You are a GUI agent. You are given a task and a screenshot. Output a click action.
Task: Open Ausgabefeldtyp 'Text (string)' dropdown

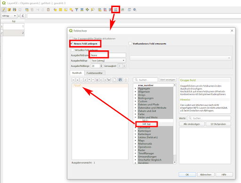pos(108,61)
